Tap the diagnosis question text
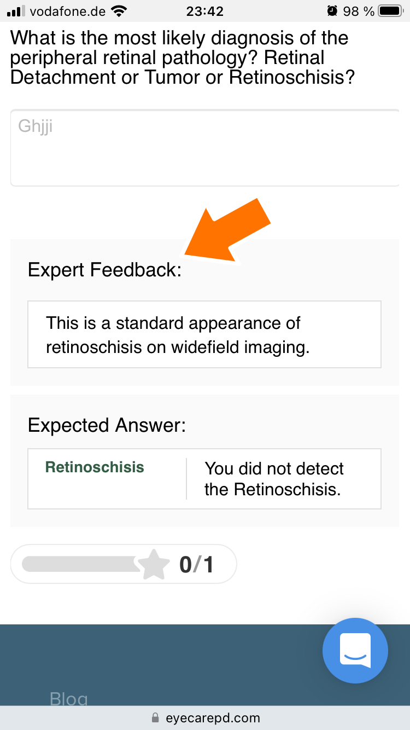 tap(183, 57)
